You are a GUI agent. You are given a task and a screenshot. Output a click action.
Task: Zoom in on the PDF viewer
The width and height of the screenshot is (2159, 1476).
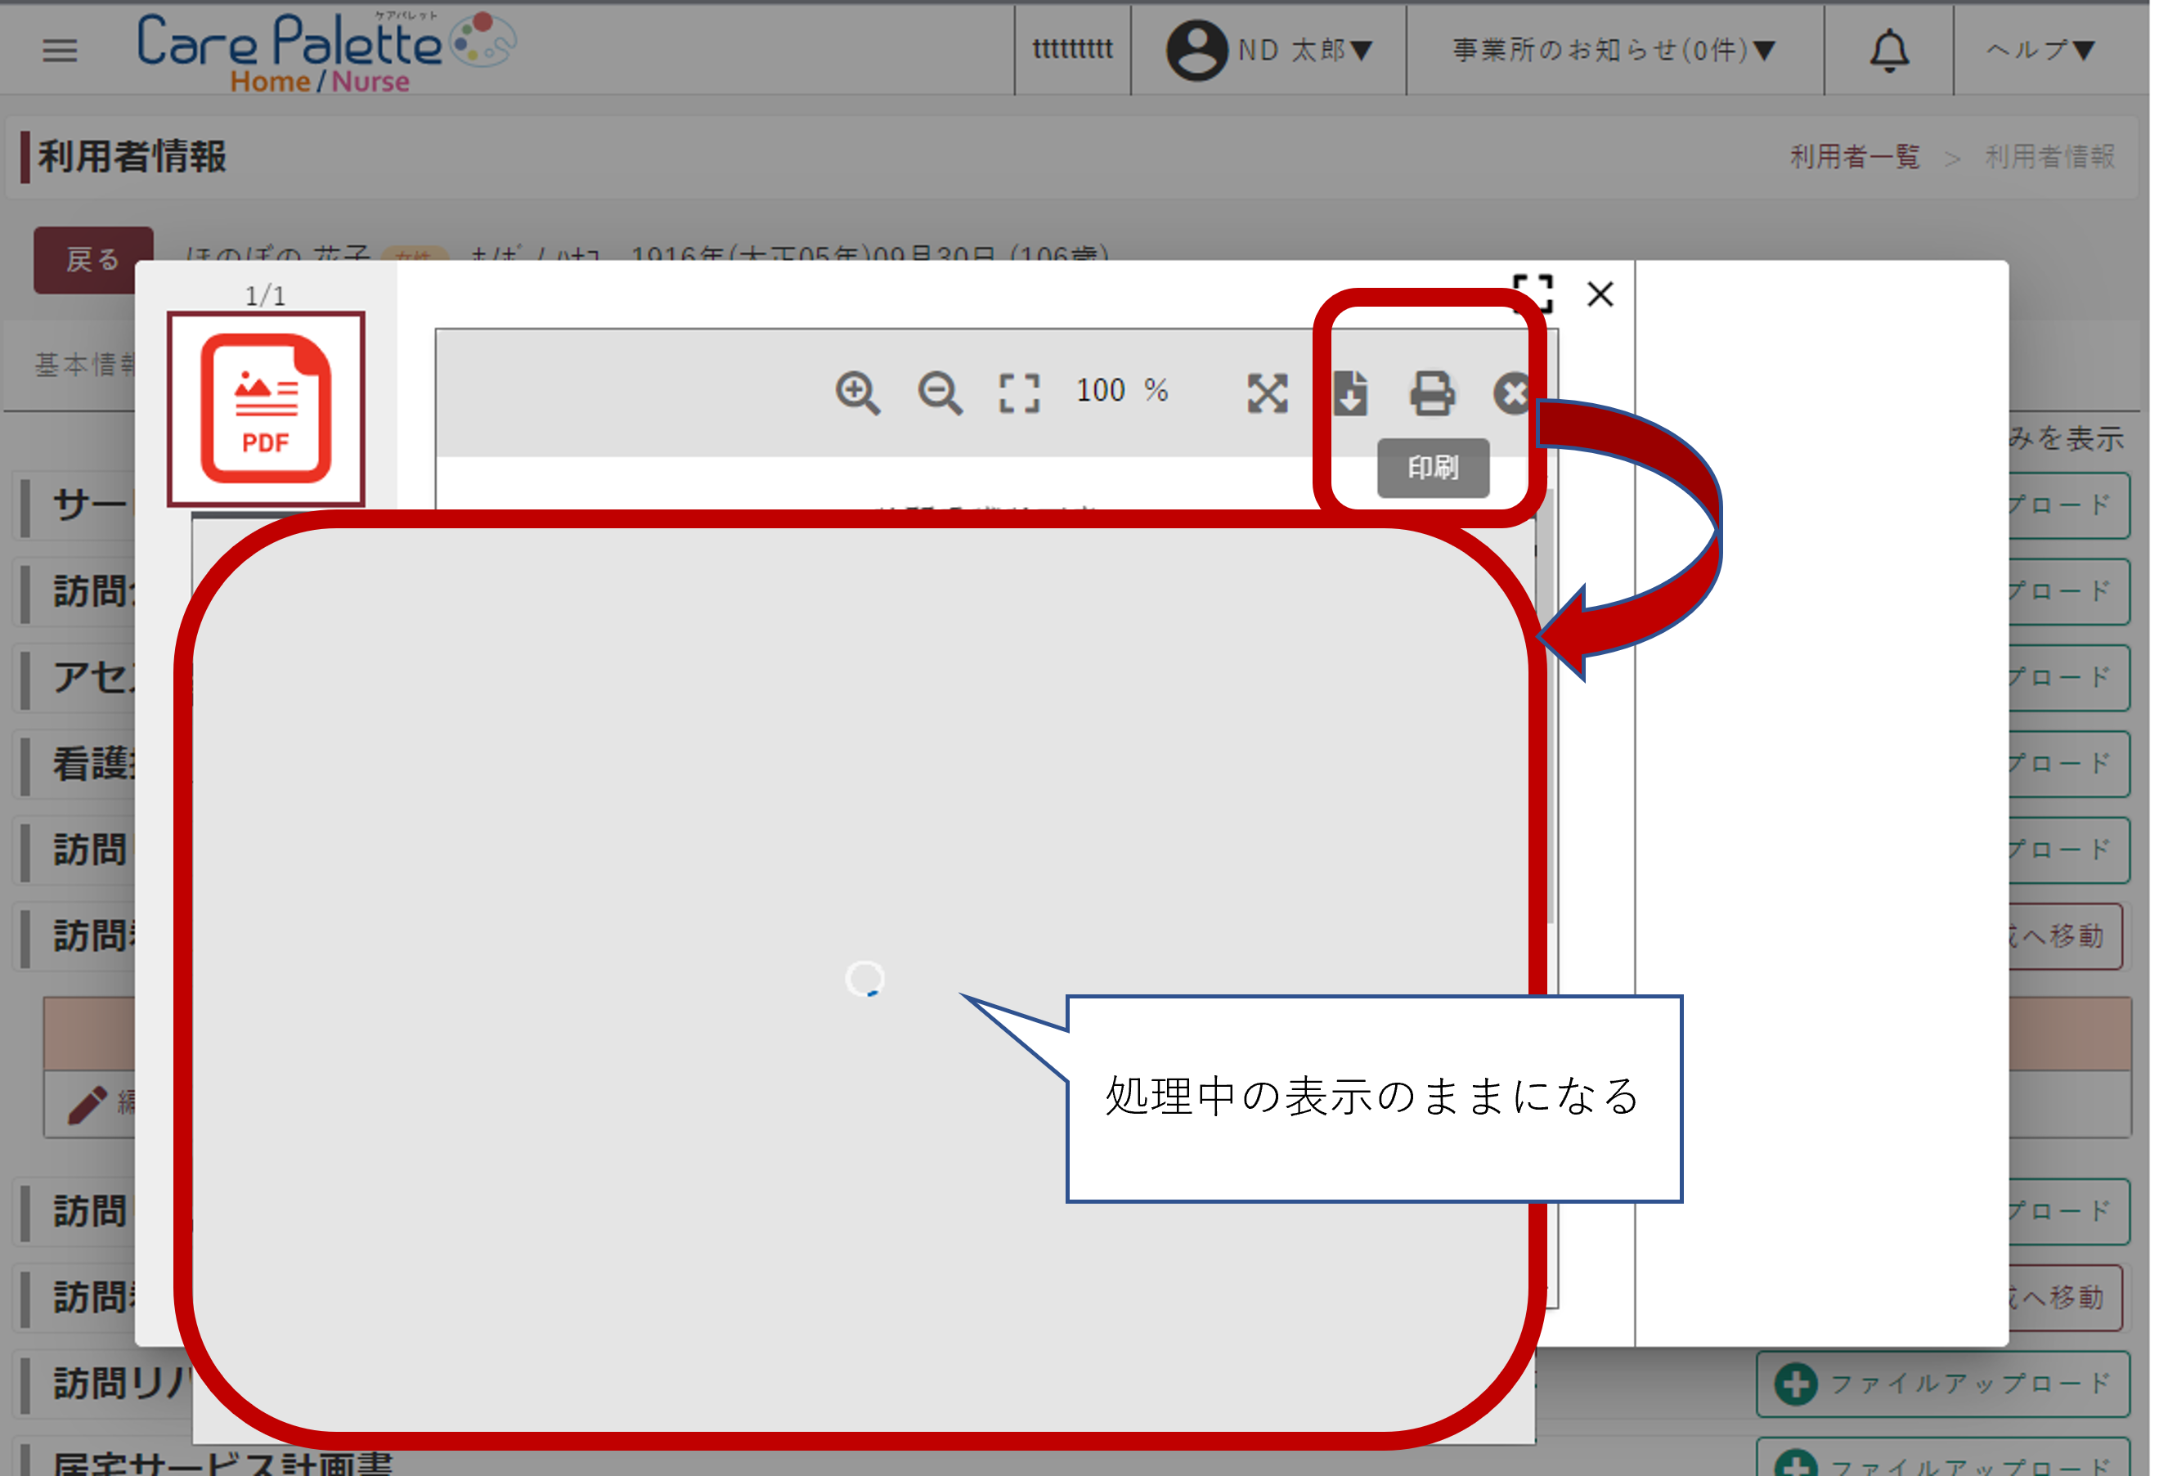coord(856,393)
